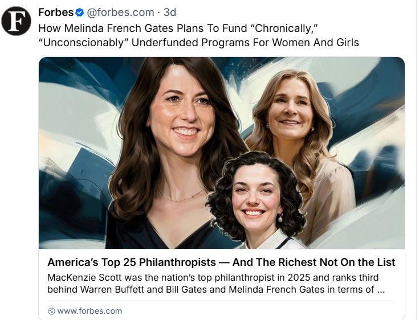The image size is (419, 320).
Task: Click the 3d post timestamp
Action: 170,12
